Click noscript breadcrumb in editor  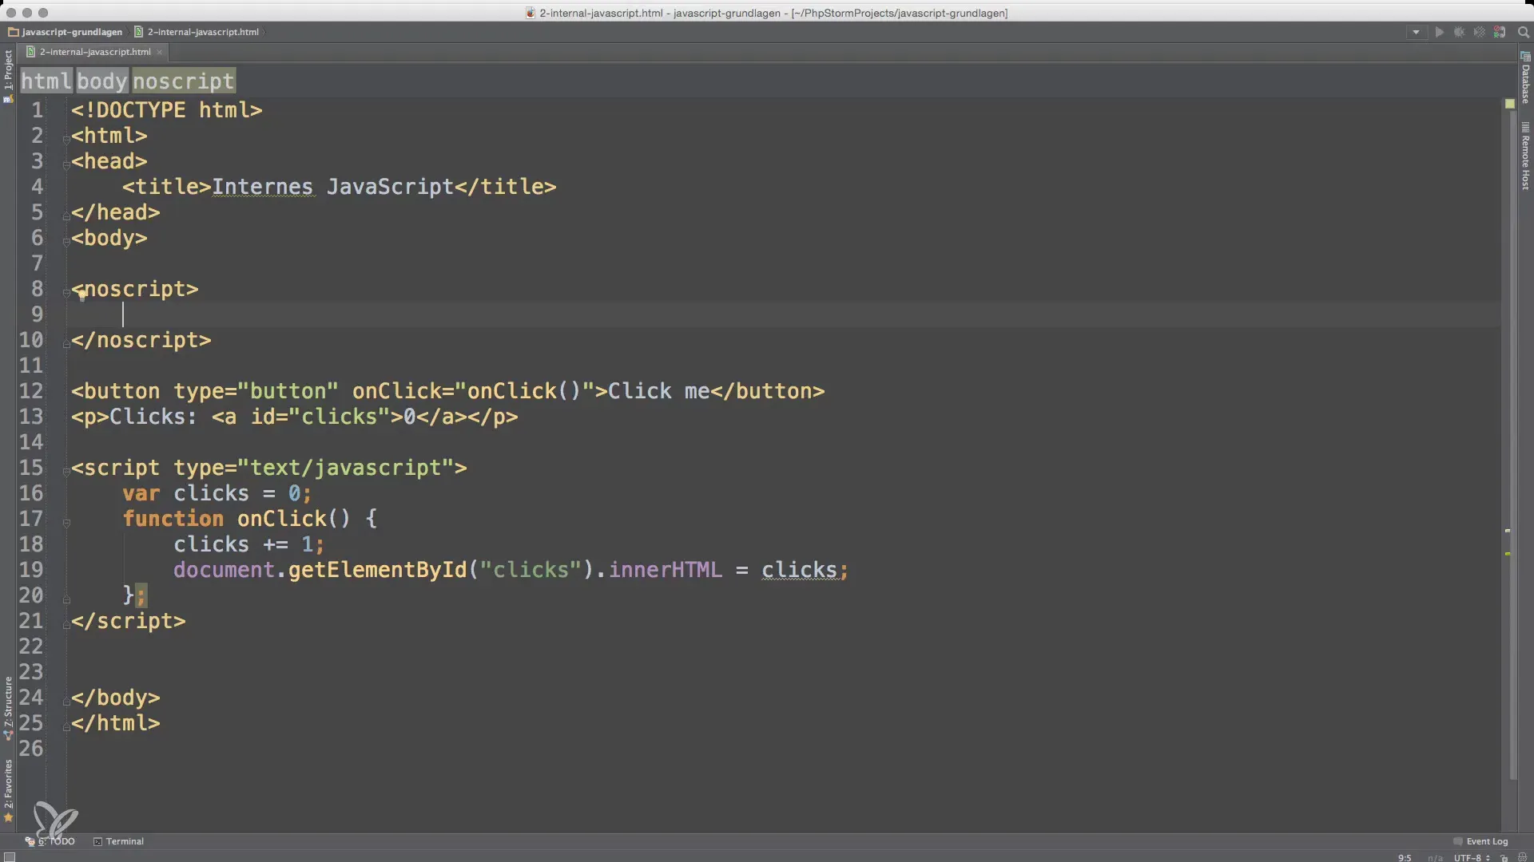(x=184, y=81)
